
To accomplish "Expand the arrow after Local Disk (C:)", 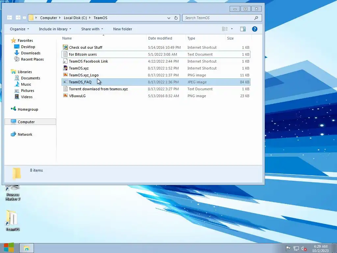I will pyautogui.click(x=90, y=18).
